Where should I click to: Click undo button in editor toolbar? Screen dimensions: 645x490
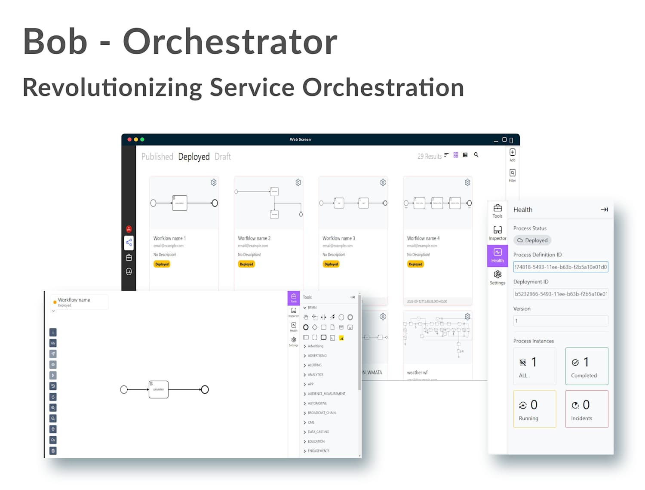[x=53, y=386]
